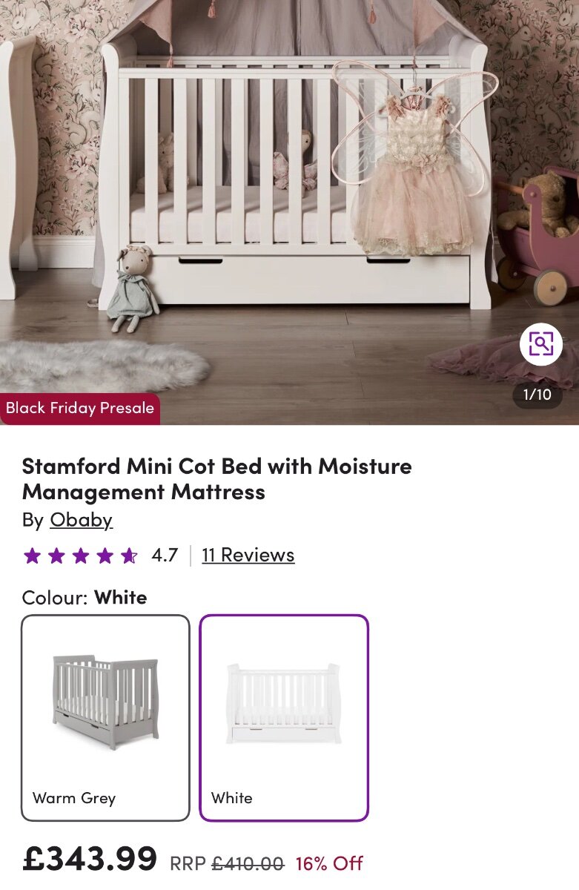Tap the Black Friday Presale badge
This screenshot has height=890, width=579.
[x=80, y=408]
